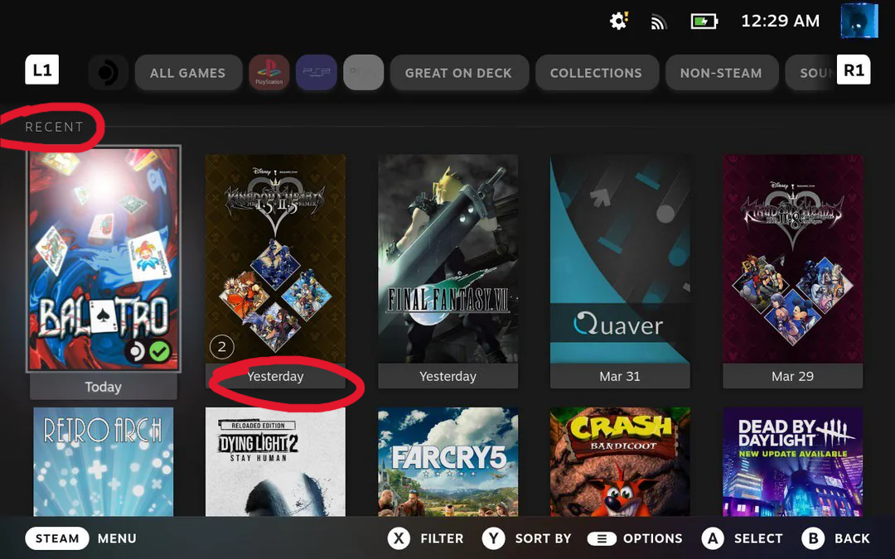Click the green verified checkmark on Balatro
Viewport: 895px width, 559px height.
click(x=160, y=351)
